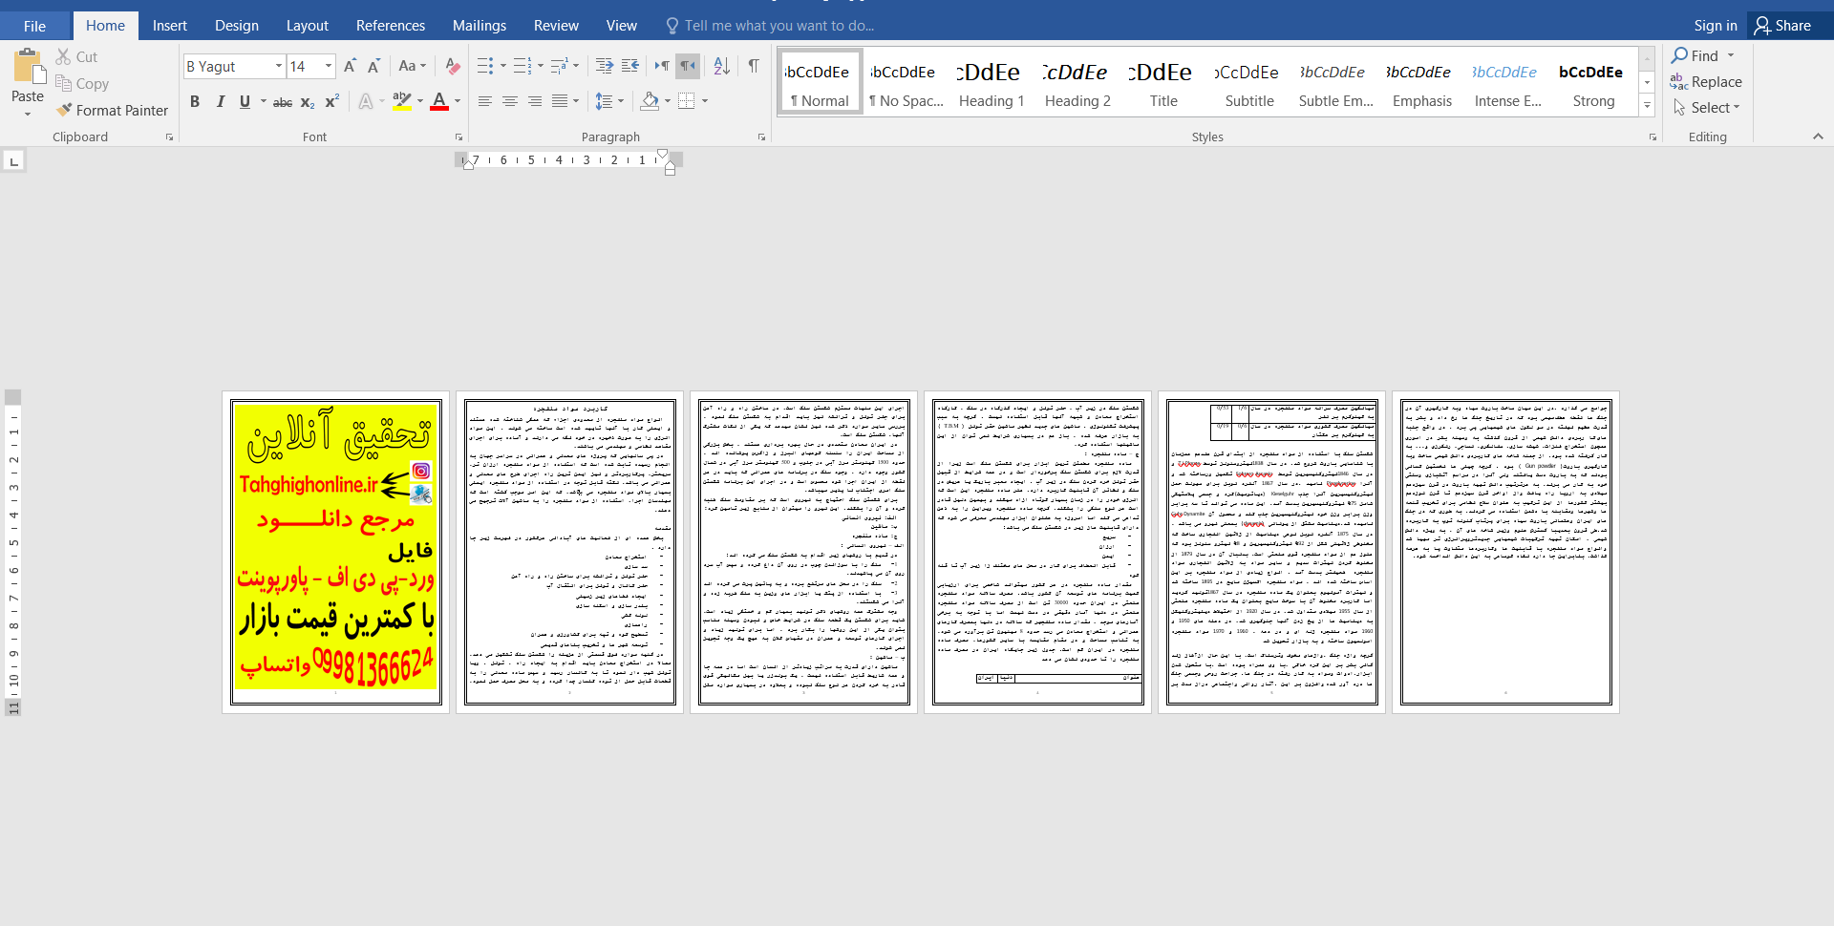Toggle Strikethrough formatting
The image size is (1834, 926).
coord(283,101)
